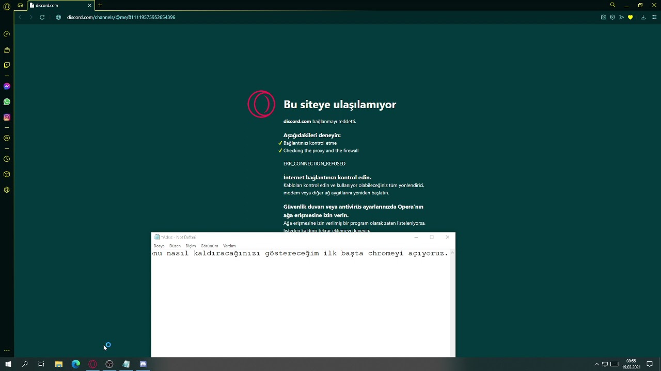
Task: Switch to Opera GX on the taskbar
Action: 92,364
